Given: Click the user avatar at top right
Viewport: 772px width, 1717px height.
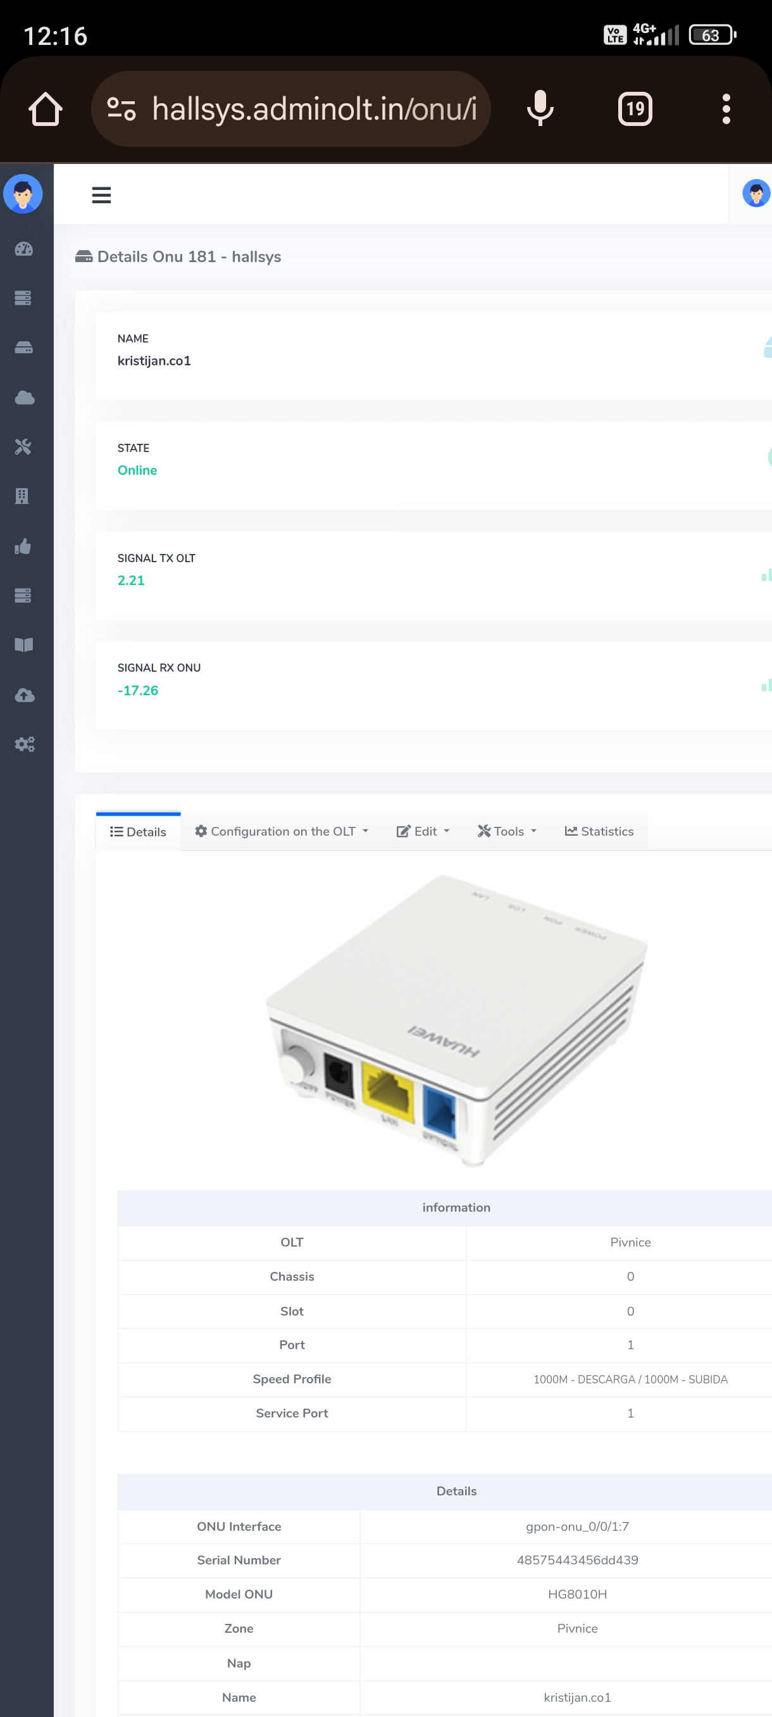Looking at the screenshot, I should pos(756,194).
